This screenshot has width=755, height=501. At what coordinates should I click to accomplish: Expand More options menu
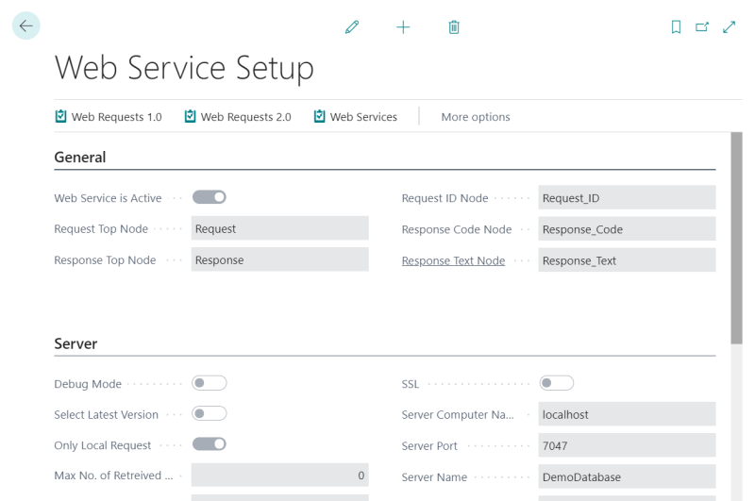click(476, 117)
